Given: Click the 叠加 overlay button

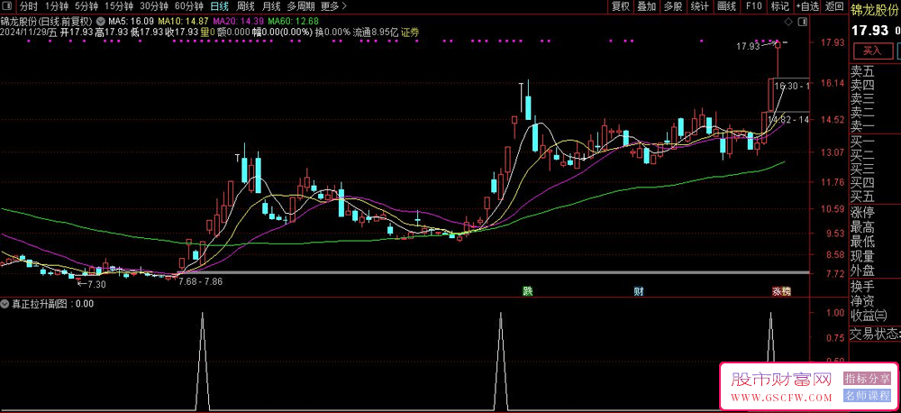Looking at the screenshot, I should pos(646,7).
